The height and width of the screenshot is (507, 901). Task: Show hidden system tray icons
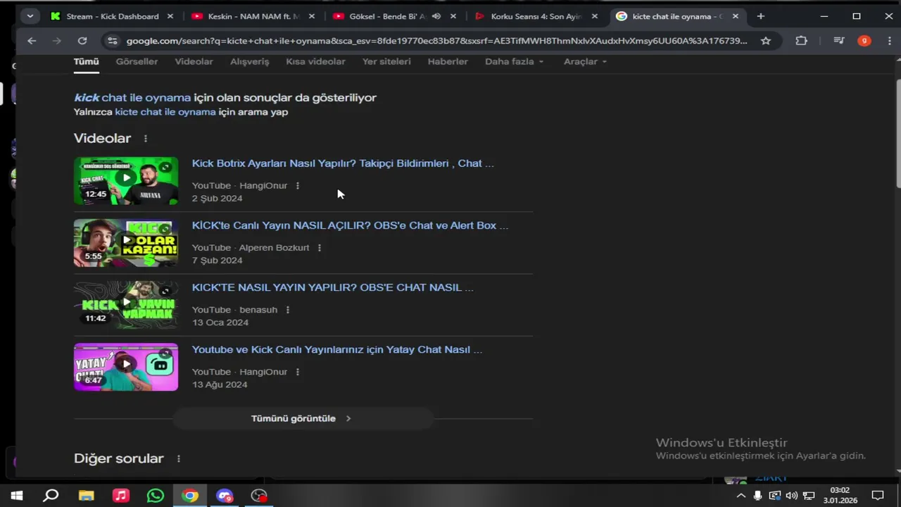tap(741, 496)
